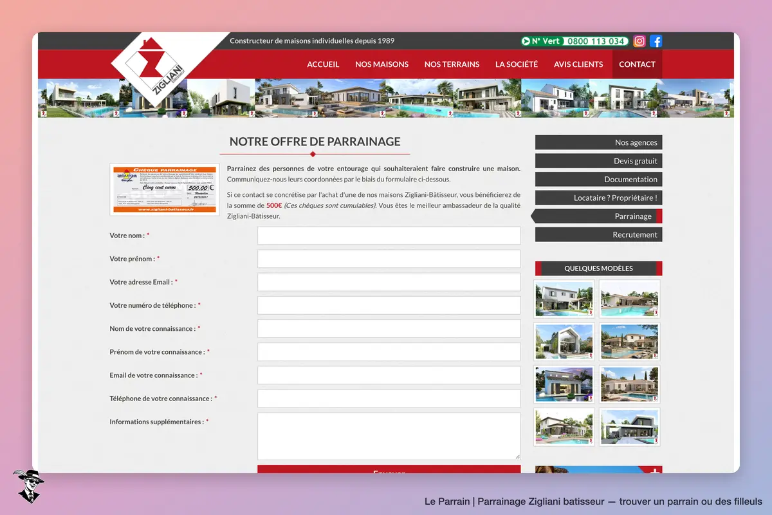Open fourth-row left model thumbnail
The height and width of the screenshot is (515, 772).
pos(564,427)
